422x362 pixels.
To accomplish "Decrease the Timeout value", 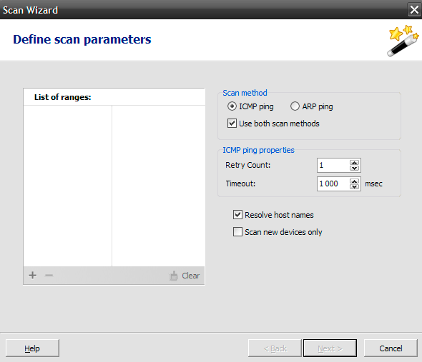I will pos(354,187).
